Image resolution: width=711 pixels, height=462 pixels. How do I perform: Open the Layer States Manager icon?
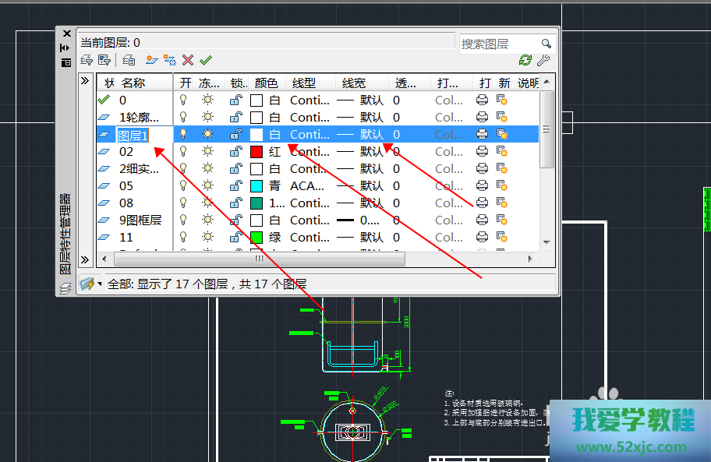tap(129, 60)
